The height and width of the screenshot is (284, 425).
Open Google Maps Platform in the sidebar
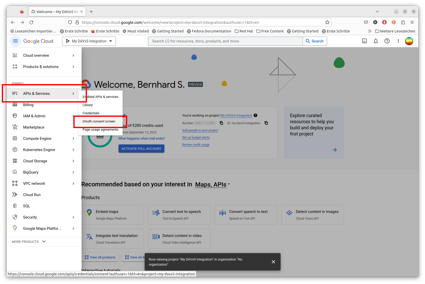pyautogui.click(x=44, y=229)
